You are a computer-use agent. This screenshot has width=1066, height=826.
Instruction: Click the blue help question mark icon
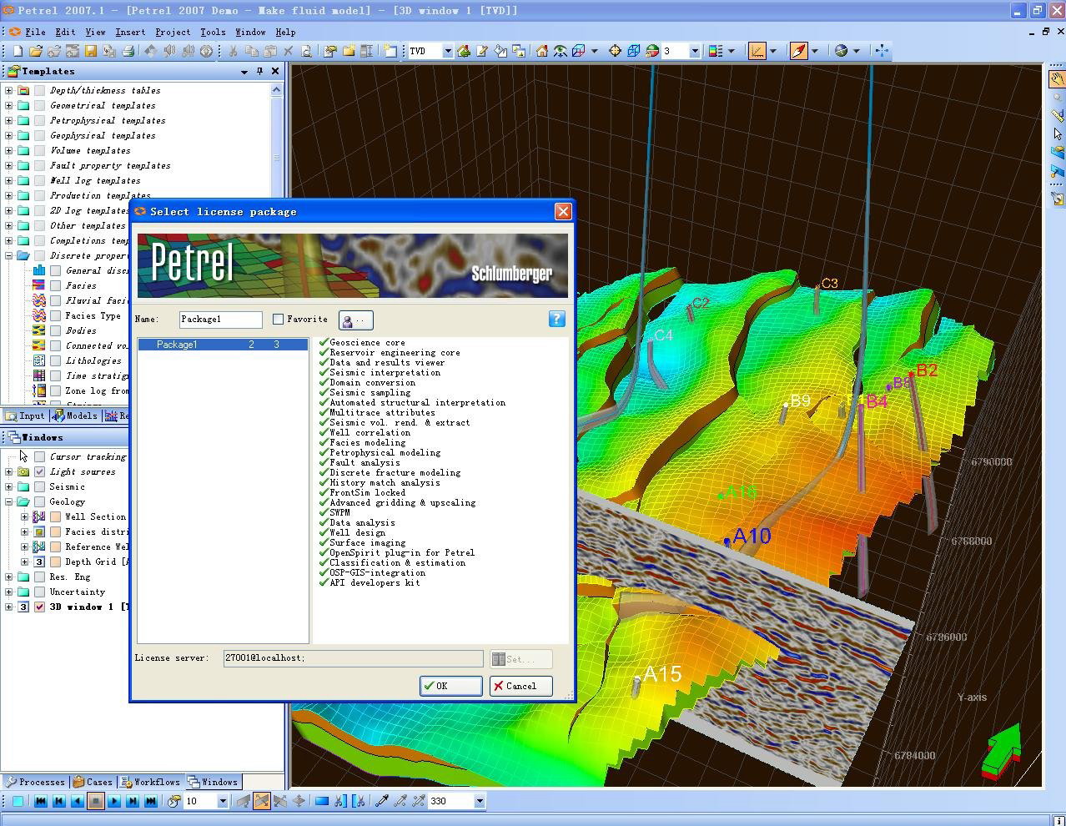[x=557, y=319]
